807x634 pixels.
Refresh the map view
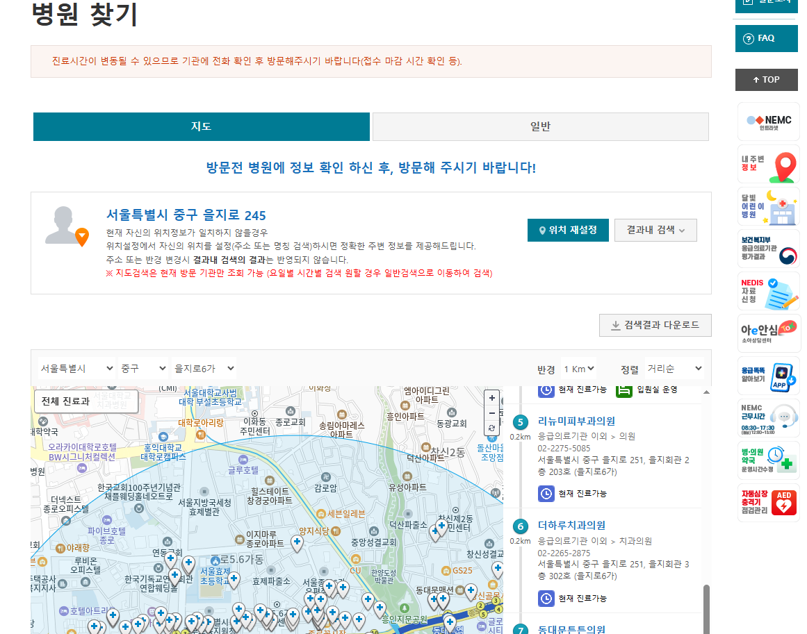[x=492, y=428]
